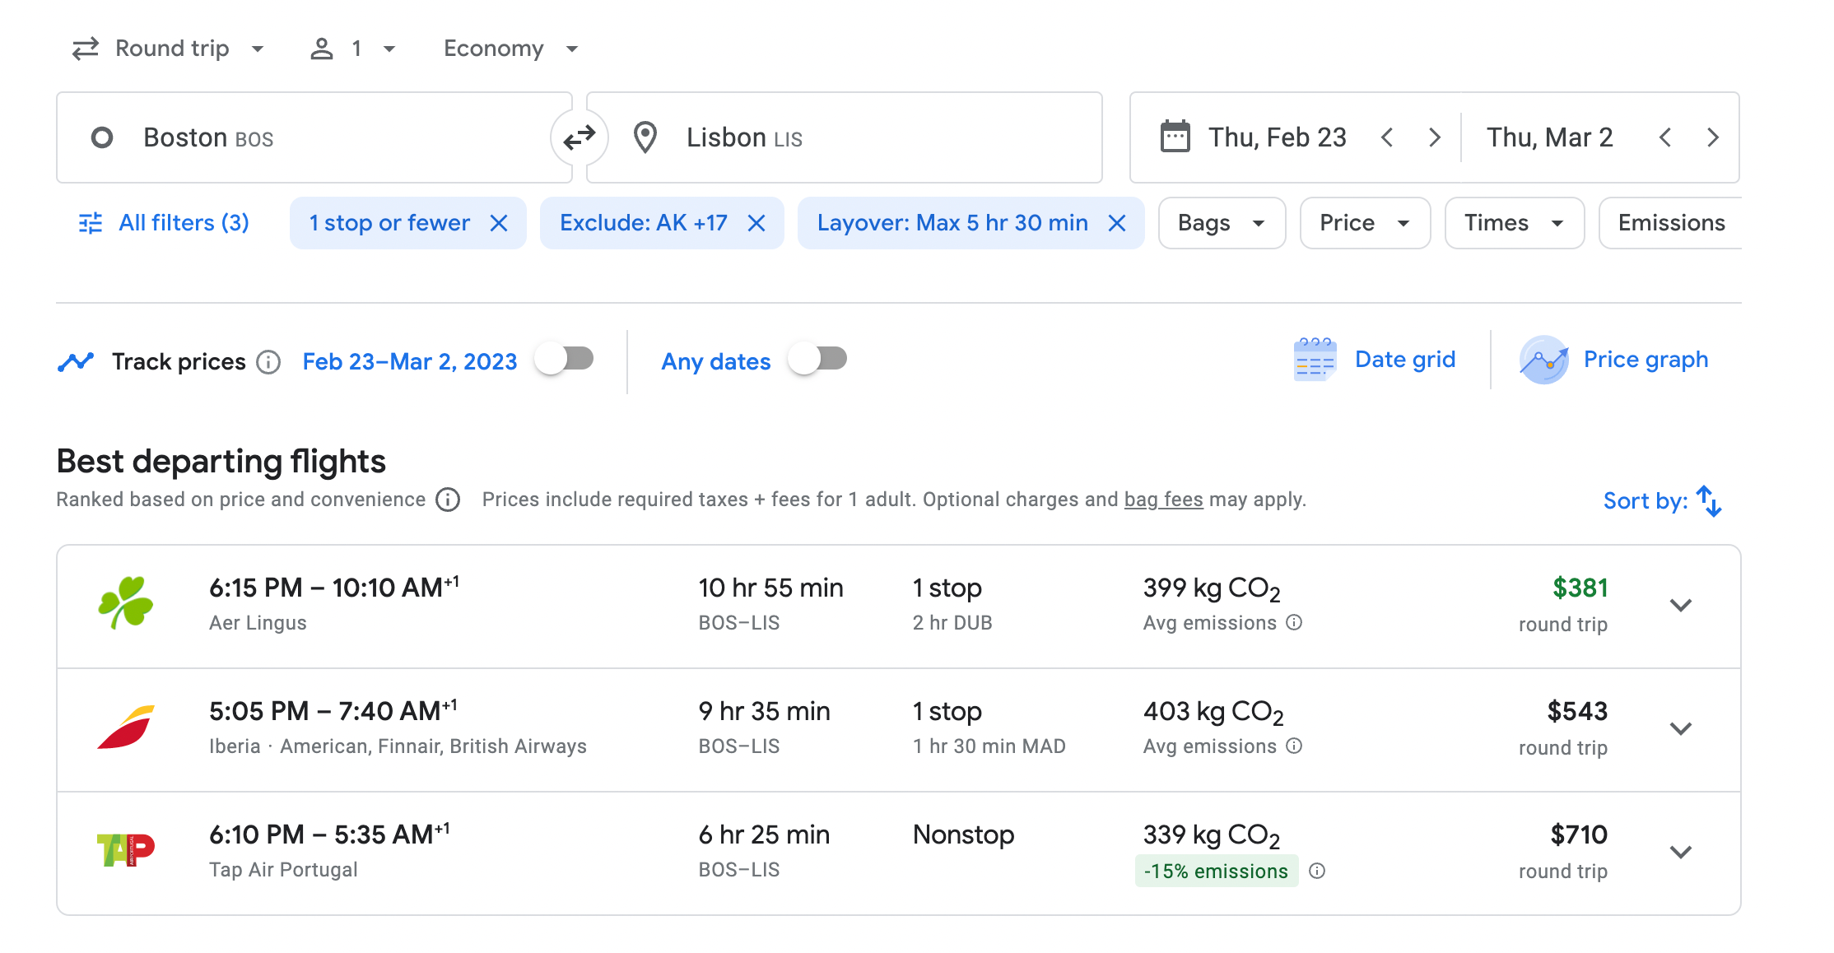The height and width of the screenshot is (953, 1834).
Task: Open the Price graph icon
Action: click(x=1543, y=360)
